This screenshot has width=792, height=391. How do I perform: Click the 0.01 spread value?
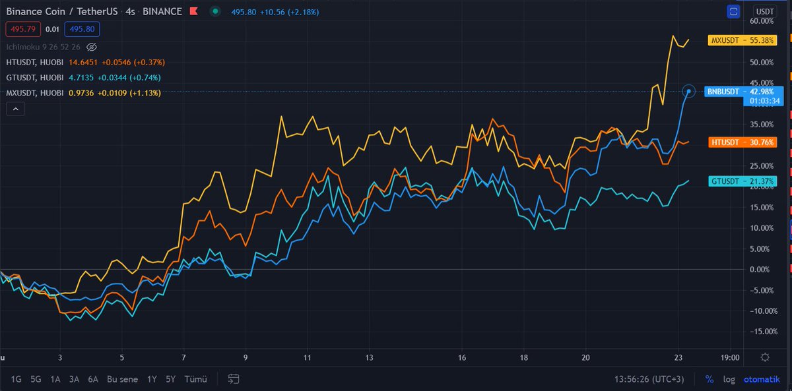pyautogui.click(x=52, y=29)
